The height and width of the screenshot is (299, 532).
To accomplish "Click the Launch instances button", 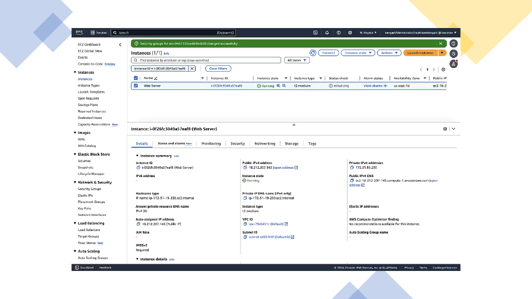I will coord(421,53).
